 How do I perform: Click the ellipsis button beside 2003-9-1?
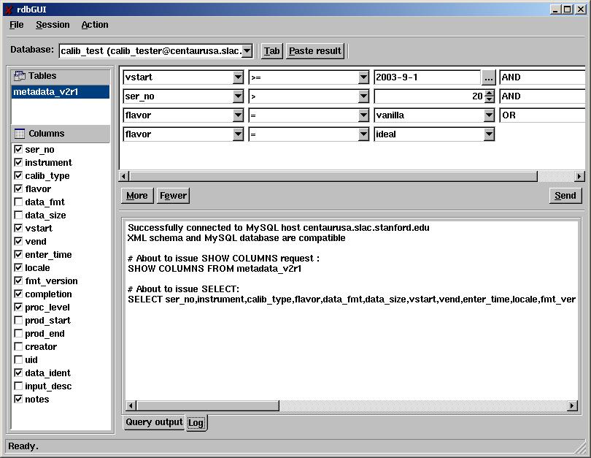coord(489,77)
